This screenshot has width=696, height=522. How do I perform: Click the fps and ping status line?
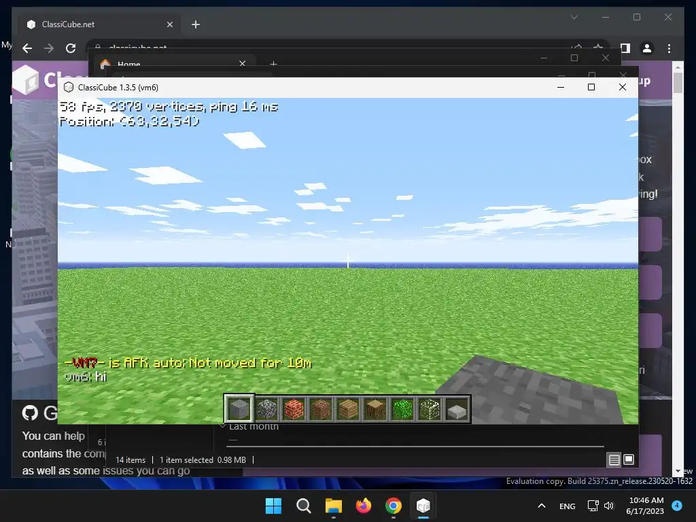[x=169, y=107]
